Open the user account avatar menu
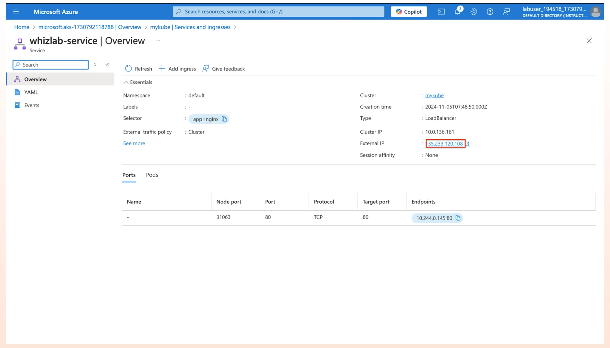The height and width of the screenshot is (348, 610). [x=595, y=12]
